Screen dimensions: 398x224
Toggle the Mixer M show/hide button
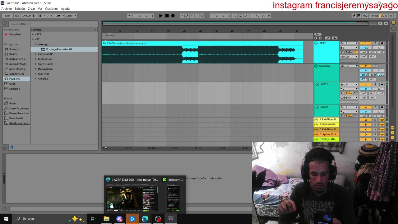point(392,138)
